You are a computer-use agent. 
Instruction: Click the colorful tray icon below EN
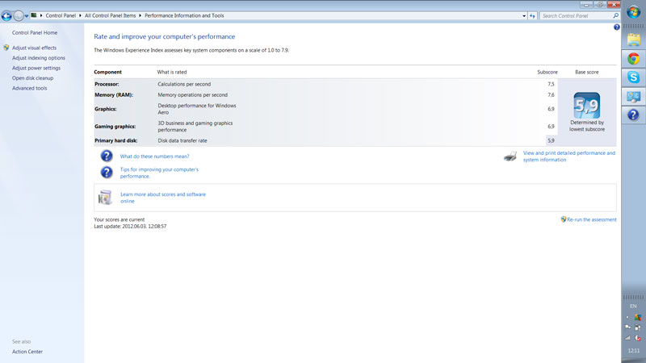point(638,317)
